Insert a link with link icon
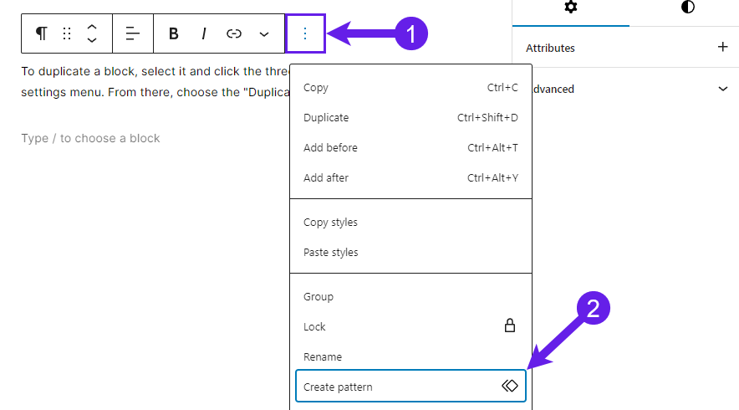 [234, 33]
